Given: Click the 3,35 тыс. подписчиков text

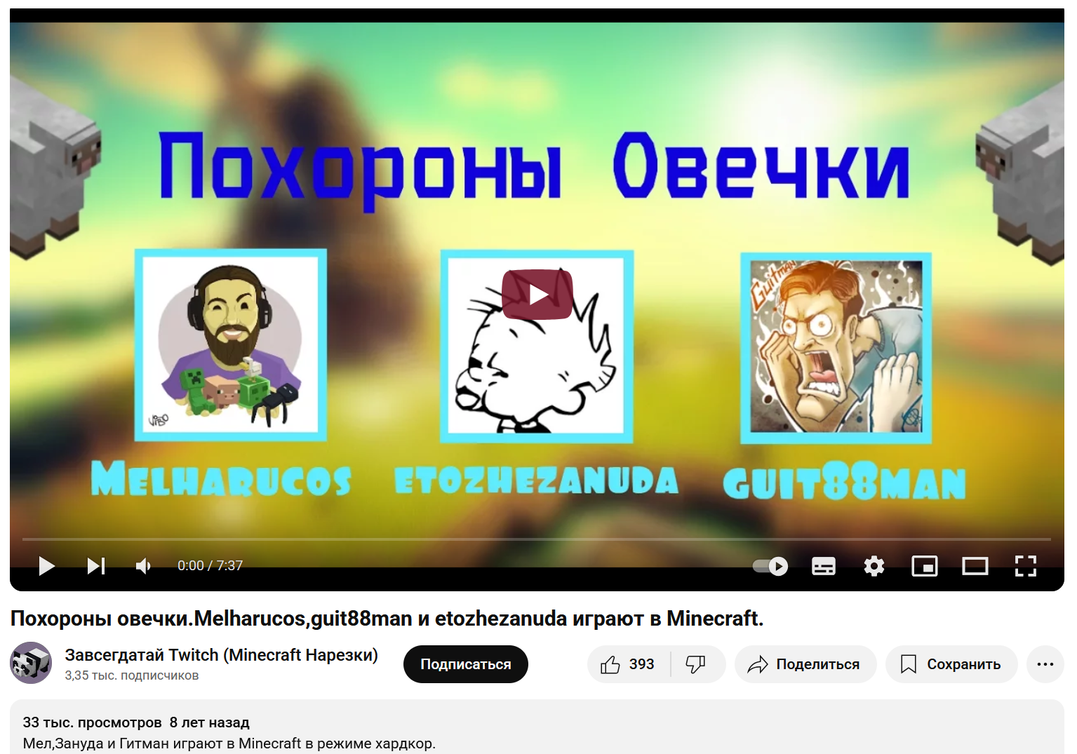Looking at the screenshot, I should click(x=132, y=675).
